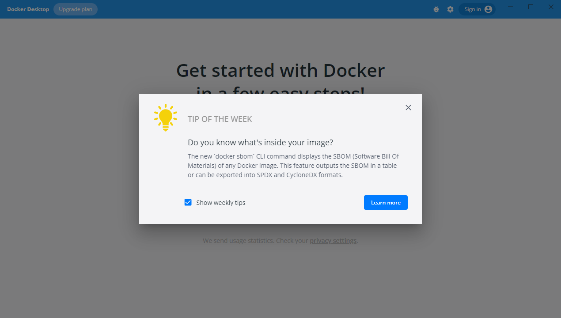Uncheck the Show weekly tips checkbox
Image resolution: width=561 pixels, height=318 pixels.
coord(188,202)
